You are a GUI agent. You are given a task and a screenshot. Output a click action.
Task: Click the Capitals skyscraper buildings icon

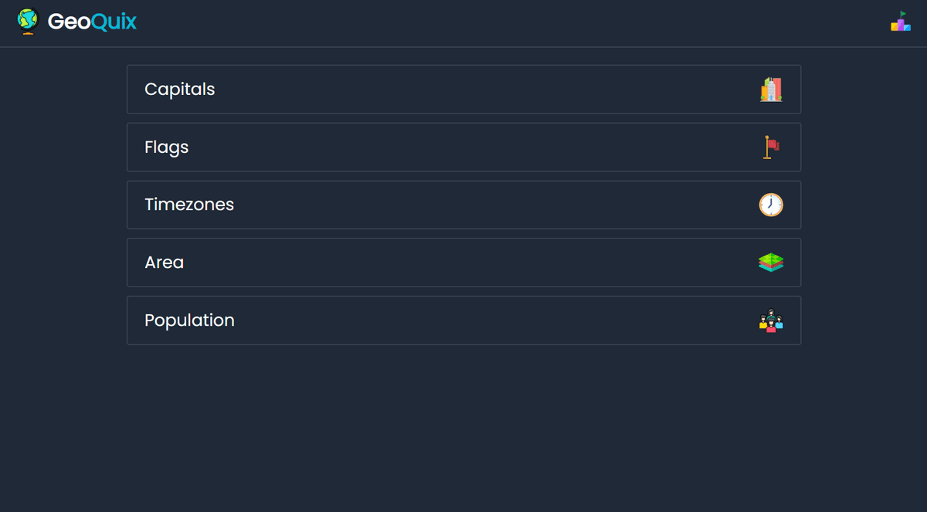click(771, 90)
